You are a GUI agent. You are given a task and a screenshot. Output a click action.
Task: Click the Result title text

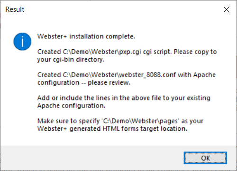point(15,9)
